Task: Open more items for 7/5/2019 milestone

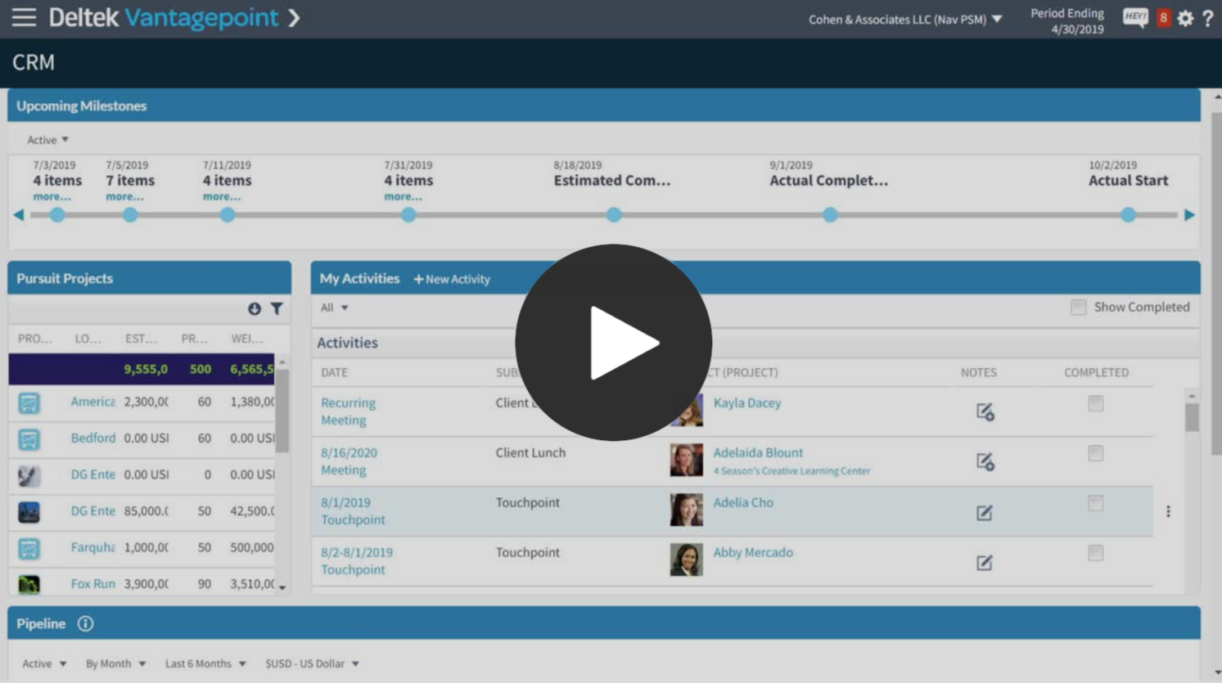Action: (x=124, y=196)
